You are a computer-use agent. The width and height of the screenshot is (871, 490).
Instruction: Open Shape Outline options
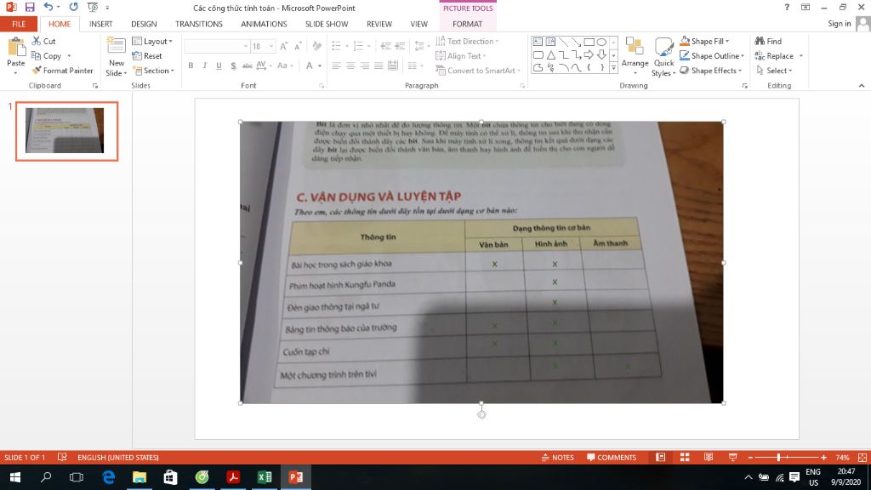(712, 55)
